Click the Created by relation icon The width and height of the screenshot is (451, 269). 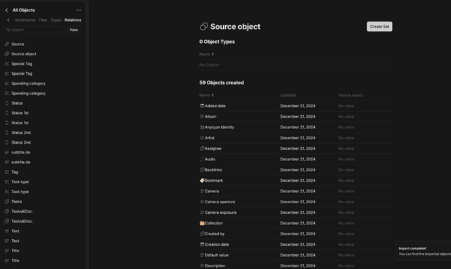click(202, 234)
